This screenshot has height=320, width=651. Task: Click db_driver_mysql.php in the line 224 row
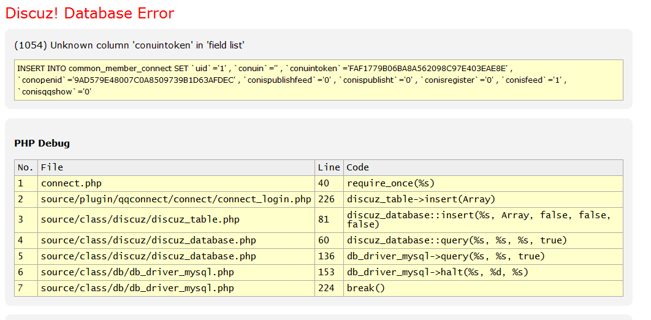[176, 288]
